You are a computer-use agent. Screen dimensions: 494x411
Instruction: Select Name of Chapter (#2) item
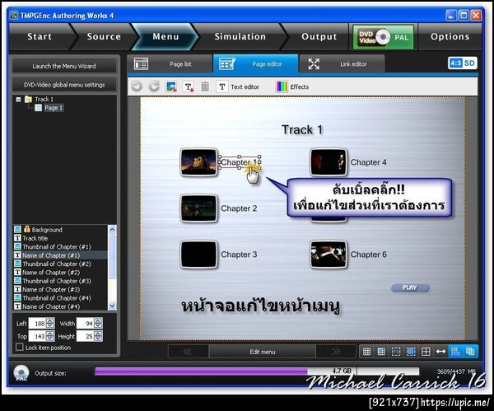pos(60,273)
